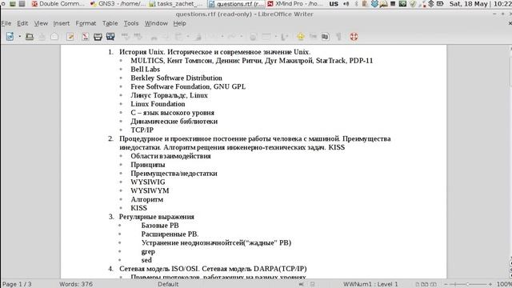This screenshot has height=288, width=512.
Task: Toggle Formatting Marks pilcrow icon
Action: 339,37
